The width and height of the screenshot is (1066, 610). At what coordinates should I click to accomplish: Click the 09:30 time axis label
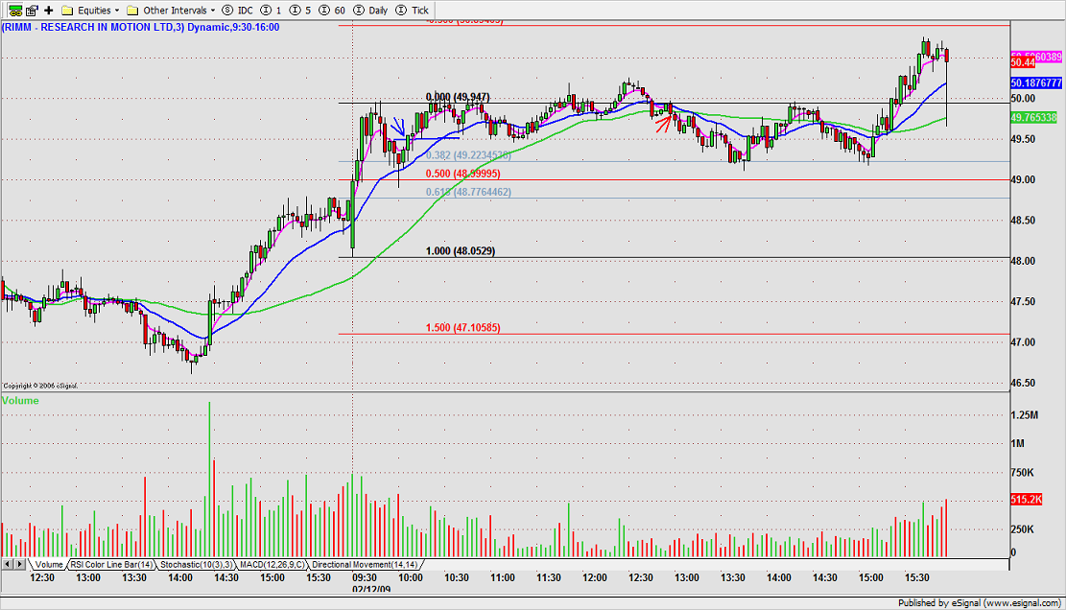[x=365, y=577]
